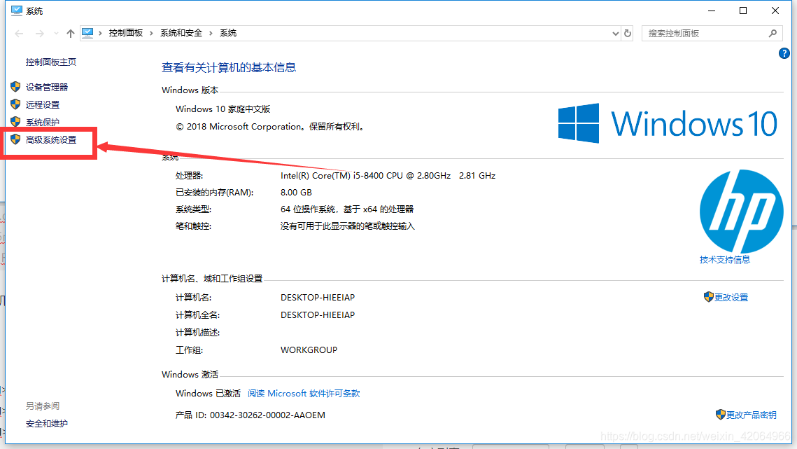The width and height of the screenshot is (797, 449).
Task: Open recent locations dropdown arrow
Action: coord(56,34)
